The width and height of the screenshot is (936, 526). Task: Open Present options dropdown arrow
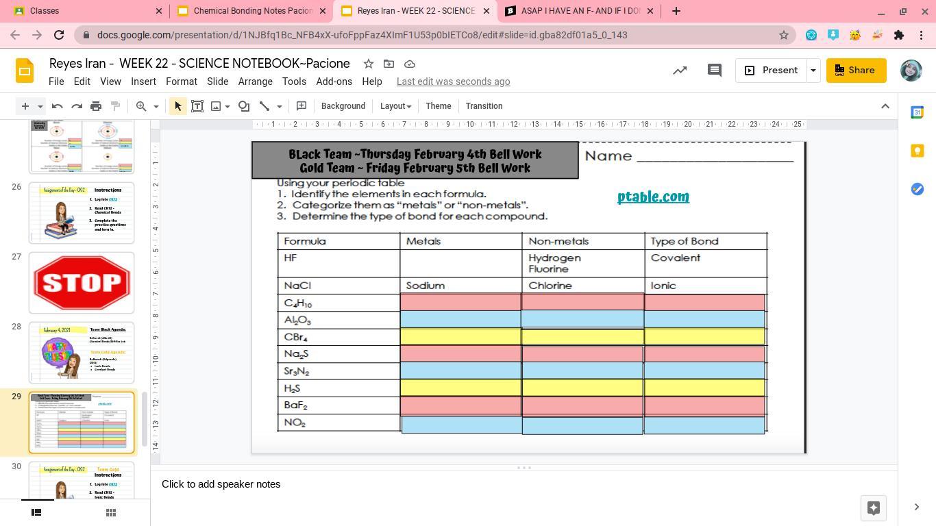813,70
